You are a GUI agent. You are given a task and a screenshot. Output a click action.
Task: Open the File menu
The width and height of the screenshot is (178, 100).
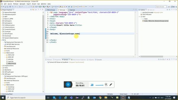click(x=2, y=4)
